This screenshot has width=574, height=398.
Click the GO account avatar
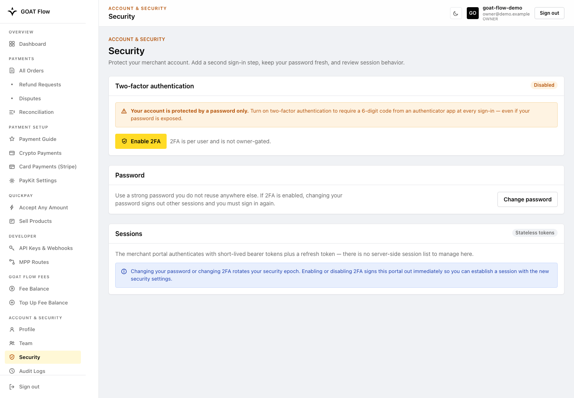pos(473,13)
